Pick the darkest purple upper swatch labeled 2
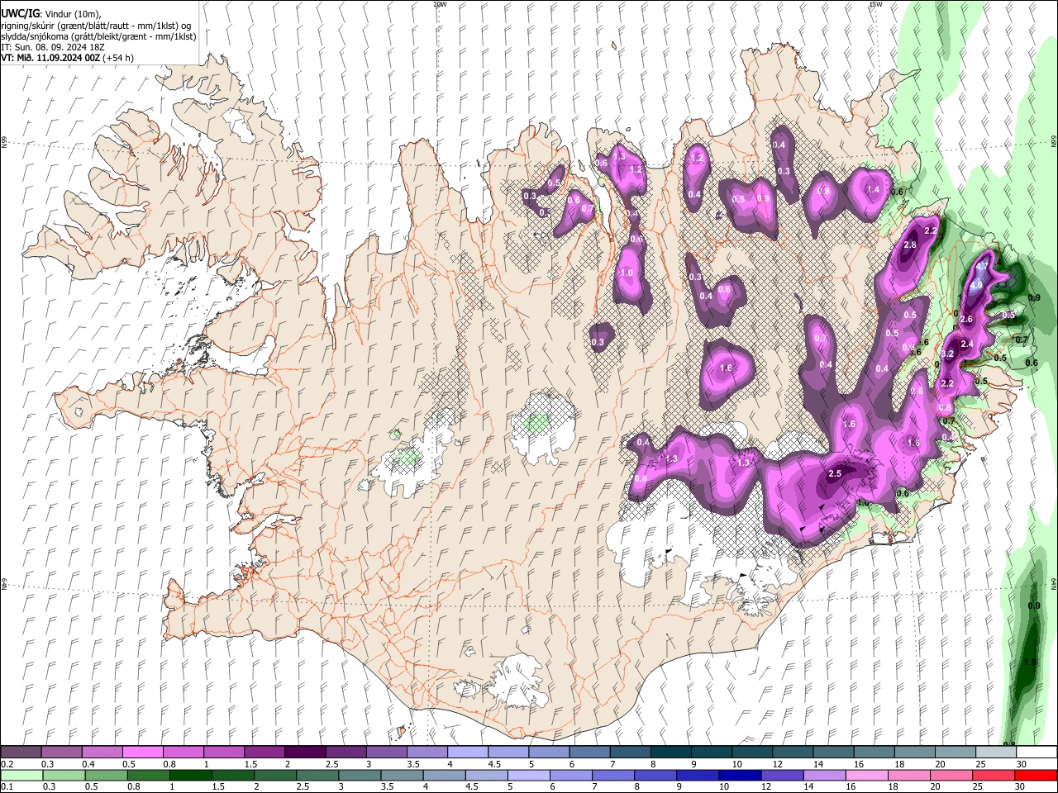 click(x=304, y=753)
